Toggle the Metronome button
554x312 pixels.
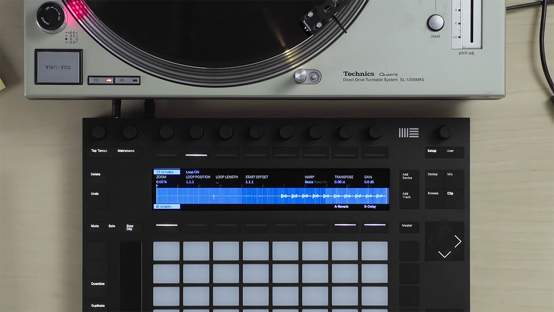[126, 151]
